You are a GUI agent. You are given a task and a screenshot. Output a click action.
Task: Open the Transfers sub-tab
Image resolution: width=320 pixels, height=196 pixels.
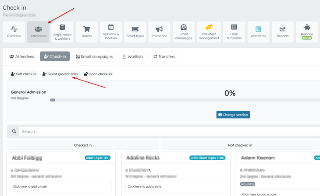(164, 56)
